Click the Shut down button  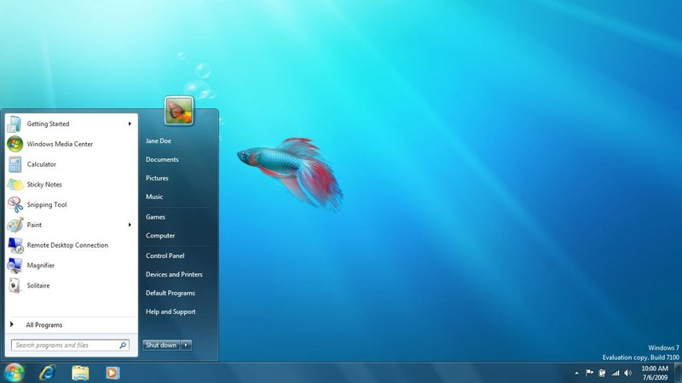tap(160, 345)
